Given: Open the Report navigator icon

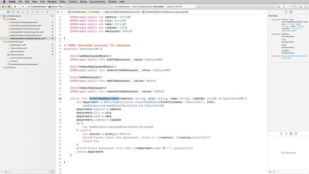Looking at the screenshot, I should [x=47, y=12].
